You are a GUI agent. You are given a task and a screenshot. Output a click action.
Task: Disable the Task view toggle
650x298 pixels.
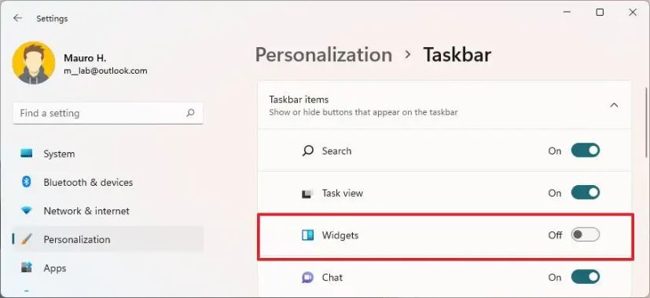(586, 193)
